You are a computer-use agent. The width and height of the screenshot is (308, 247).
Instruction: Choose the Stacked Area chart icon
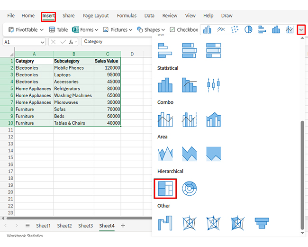[189, 154]
